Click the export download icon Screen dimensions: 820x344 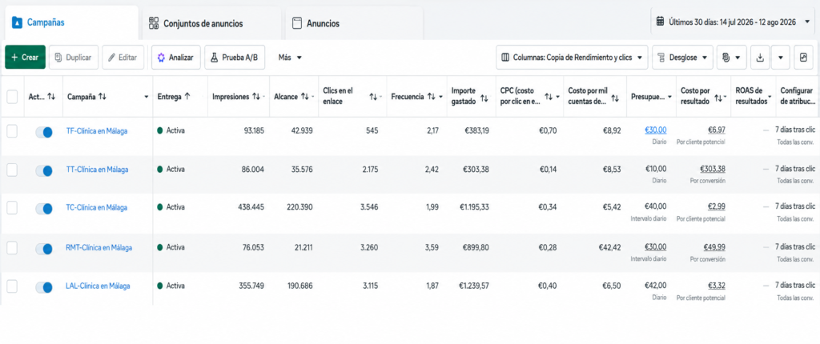(x=760, y=58)
